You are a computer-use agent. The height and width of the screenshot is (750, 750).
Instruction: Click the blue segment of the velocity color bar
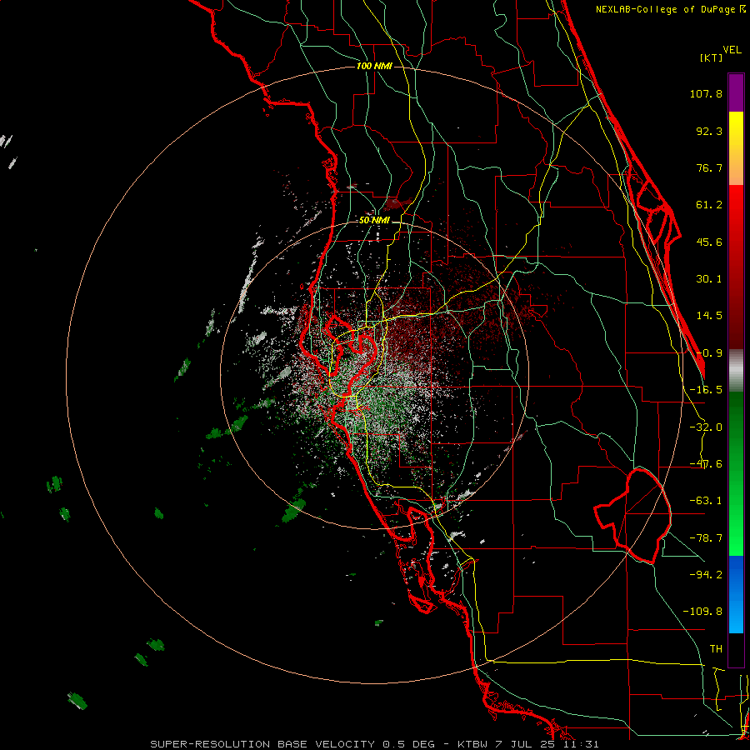tap(736, 594)
